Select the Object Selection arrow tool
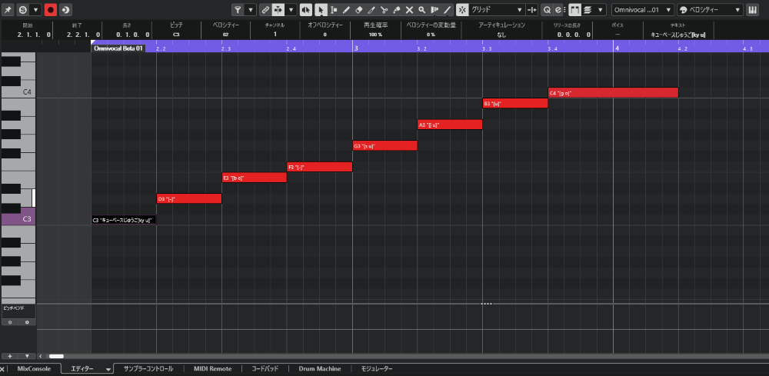The width and height of the screenshot is (769, 376). point(321,10)
